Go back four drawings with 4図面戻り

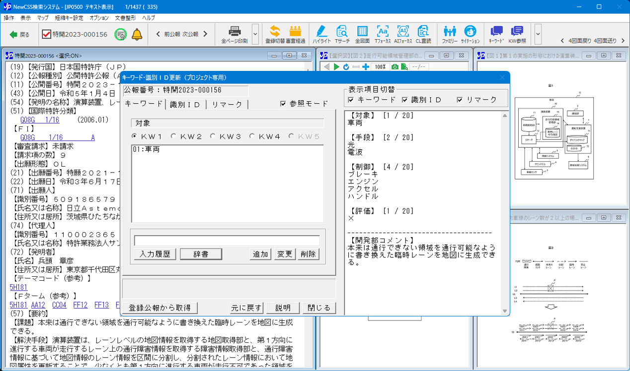click(x=576, y=41)
